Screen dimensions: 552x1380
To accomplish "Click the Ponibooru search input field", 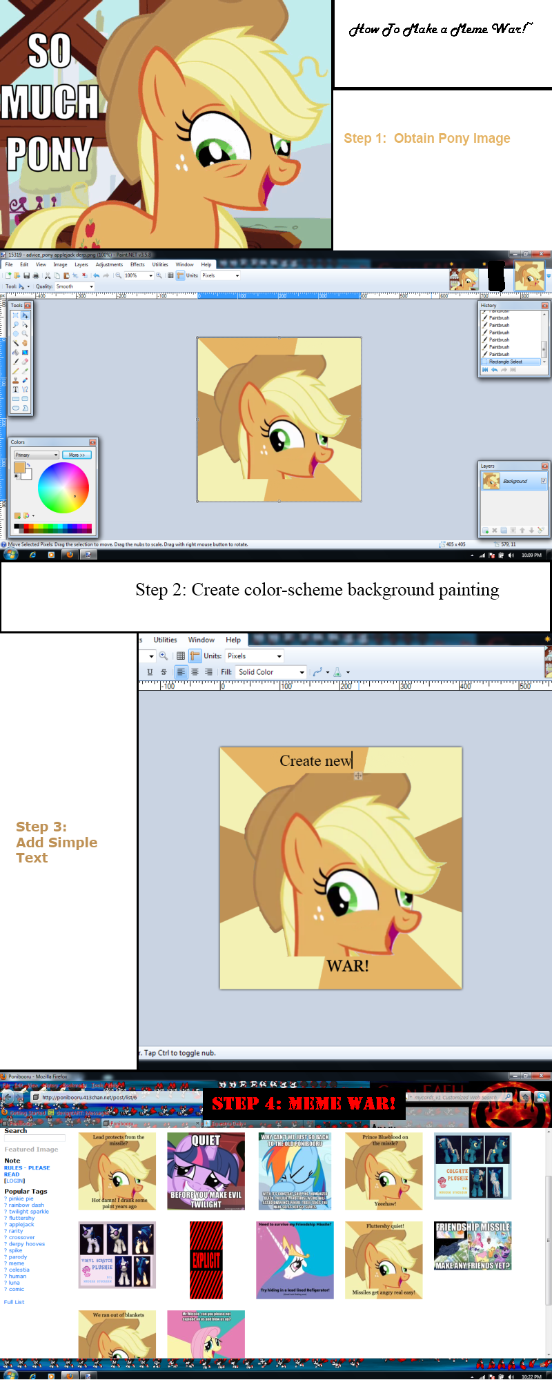I will coord(34,1138).
